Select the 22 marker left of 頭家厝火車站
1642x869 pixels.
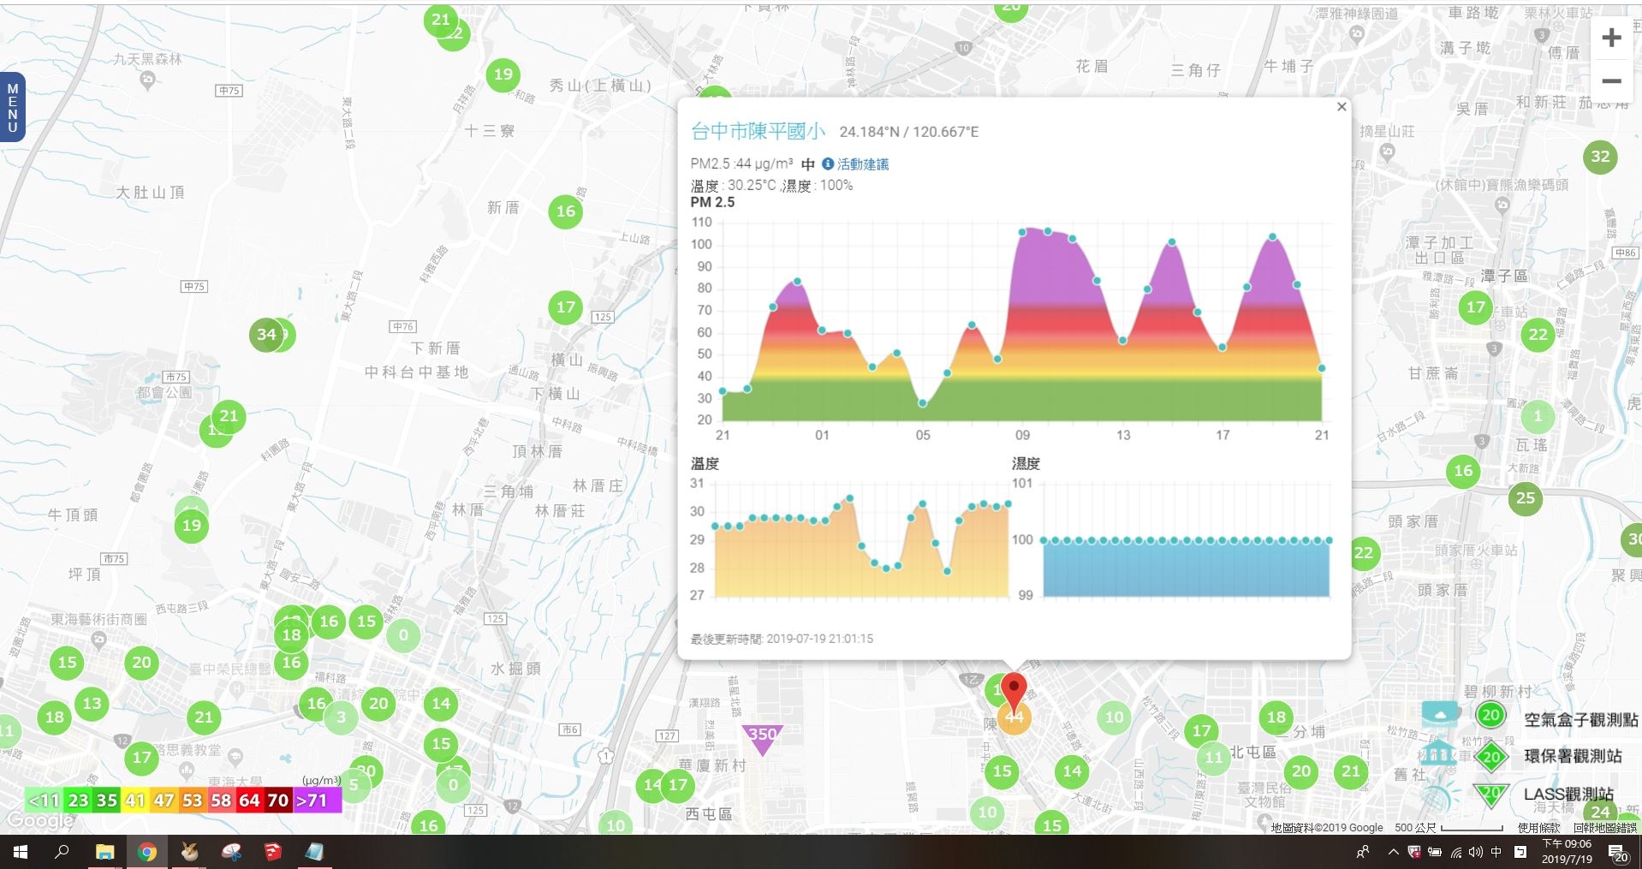[x=1364, y=553]
